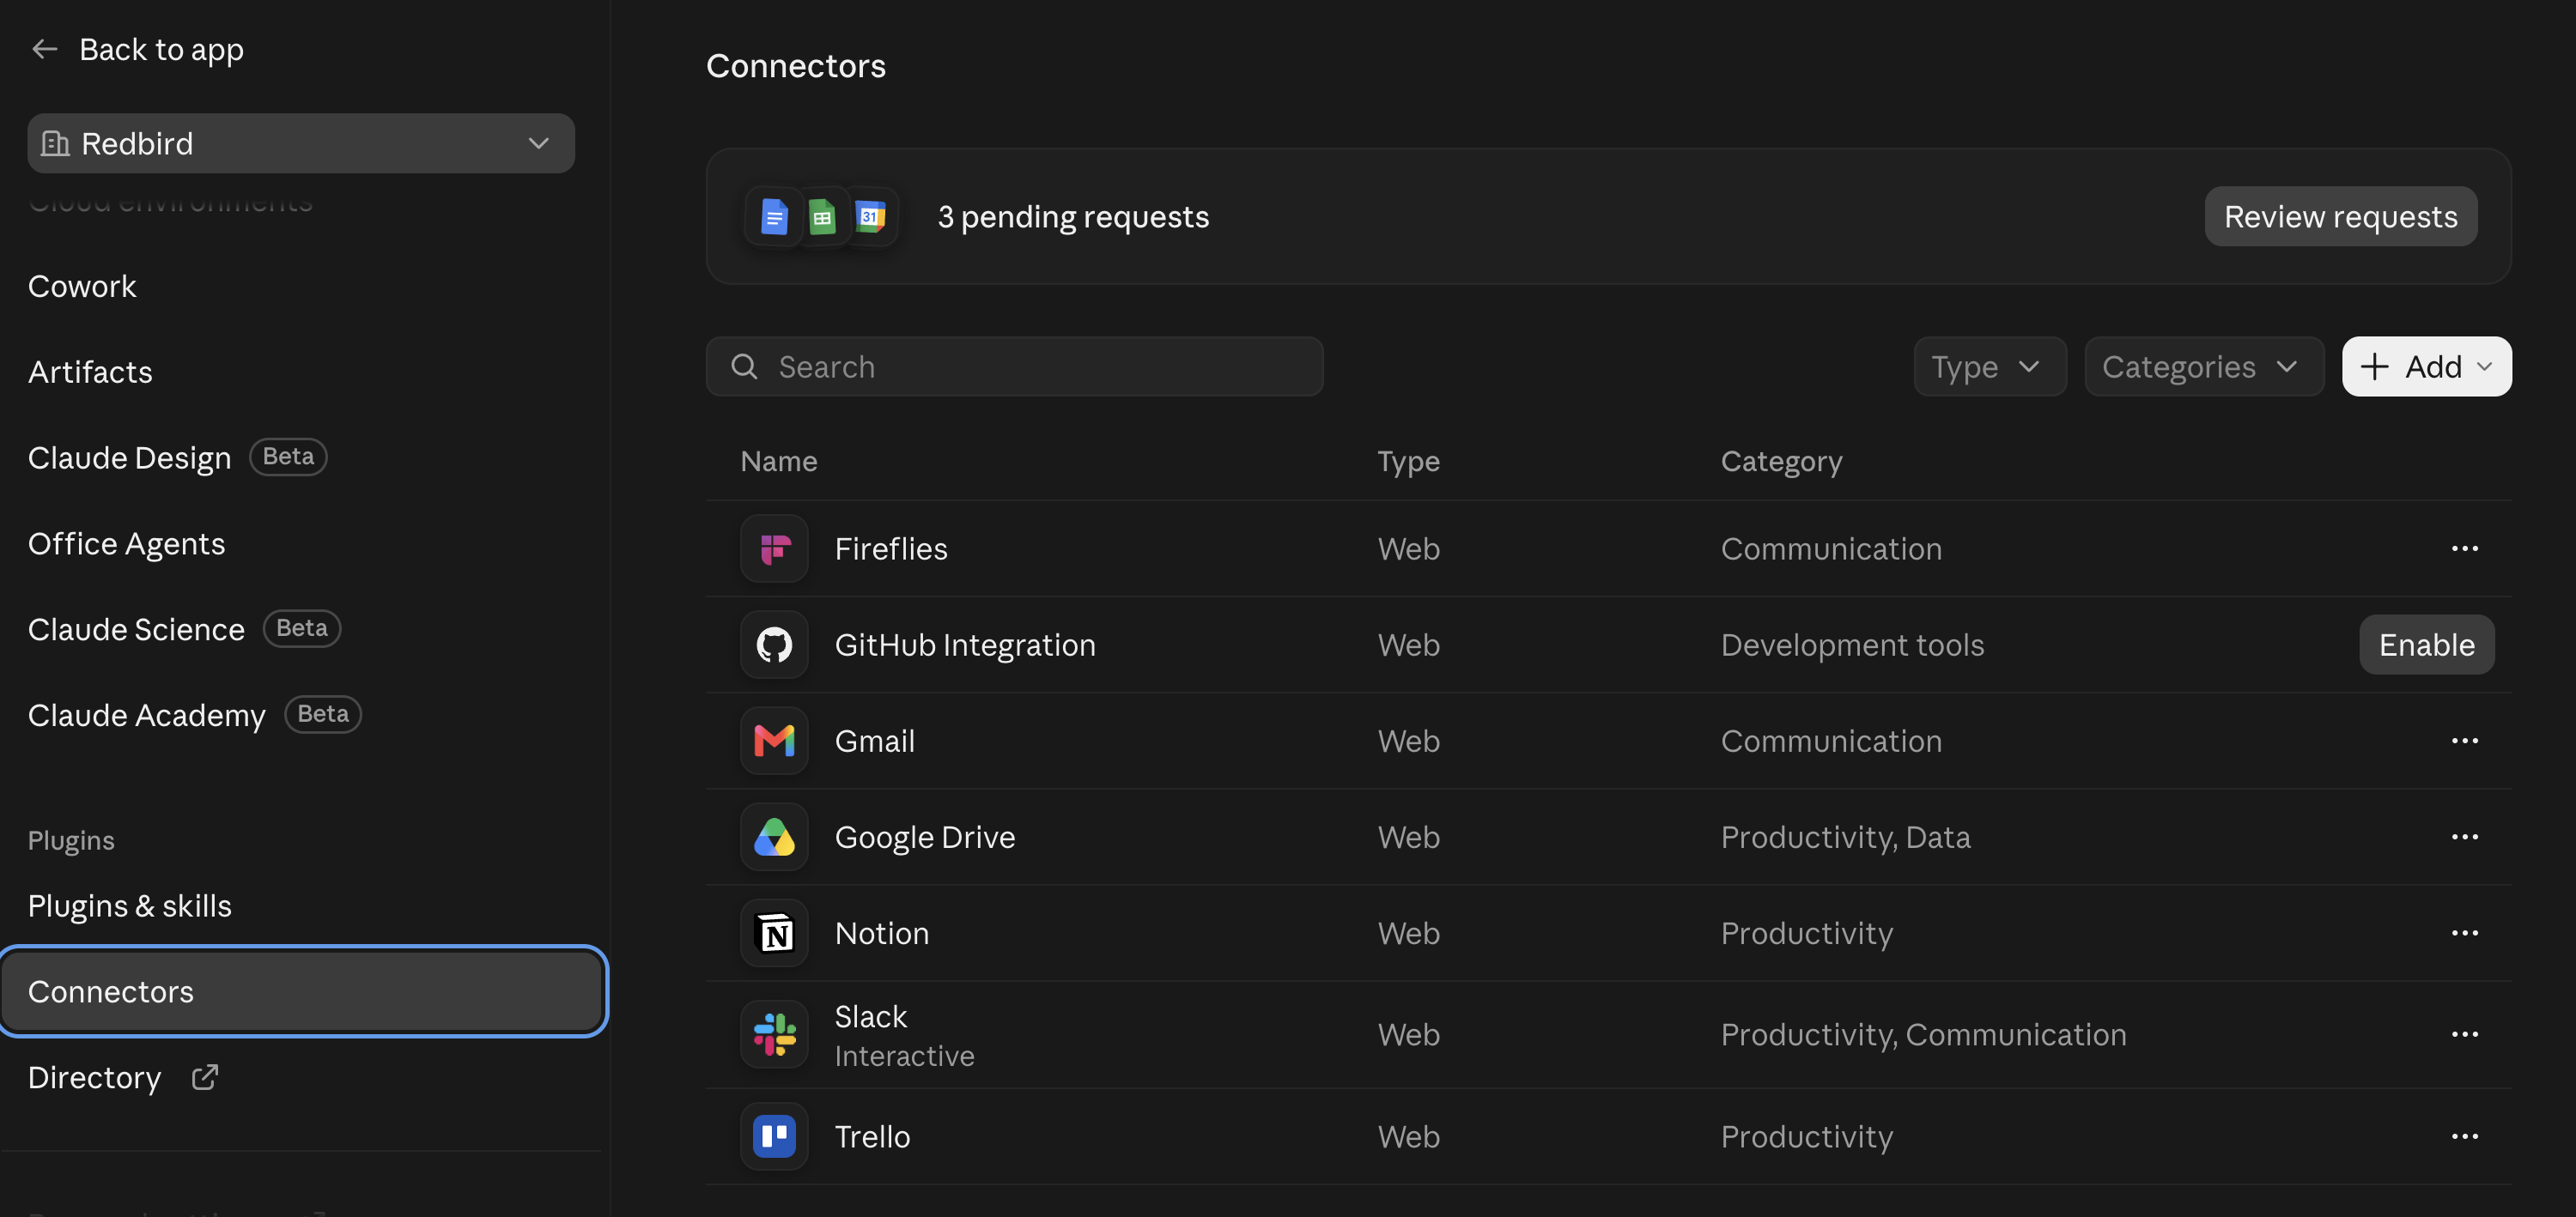This screenshot has width=2576, height=1217.
Task: Click the Slack logo icon
Action: coord(774,1034)
